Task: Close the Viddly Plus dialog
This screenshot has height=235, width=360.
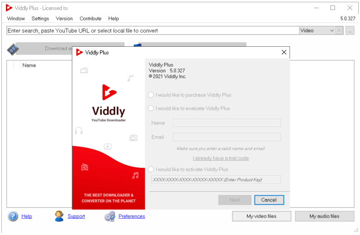Action: (x=284, y=52)
